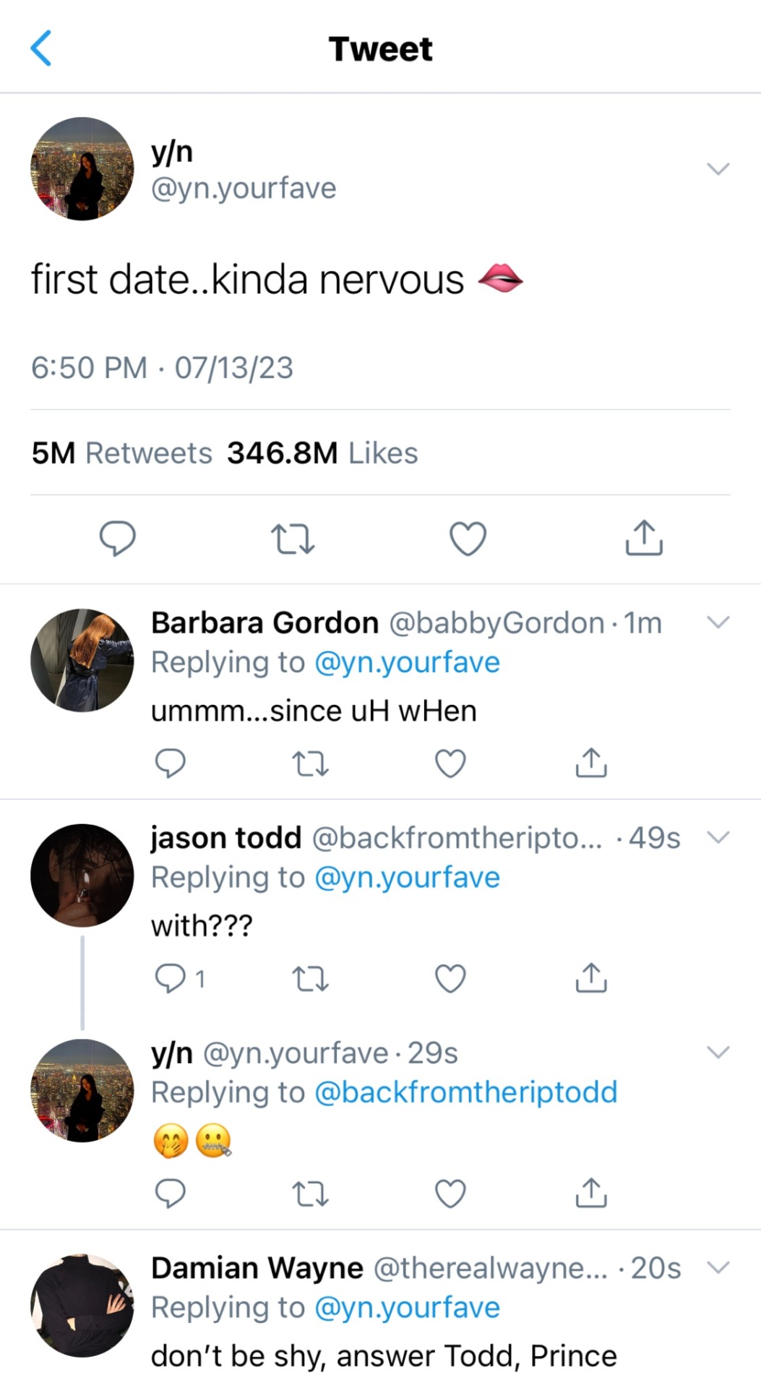Reply to Barbara Gordon's comment
This screenshot has height=1388, width=761.
click(171, 763)
